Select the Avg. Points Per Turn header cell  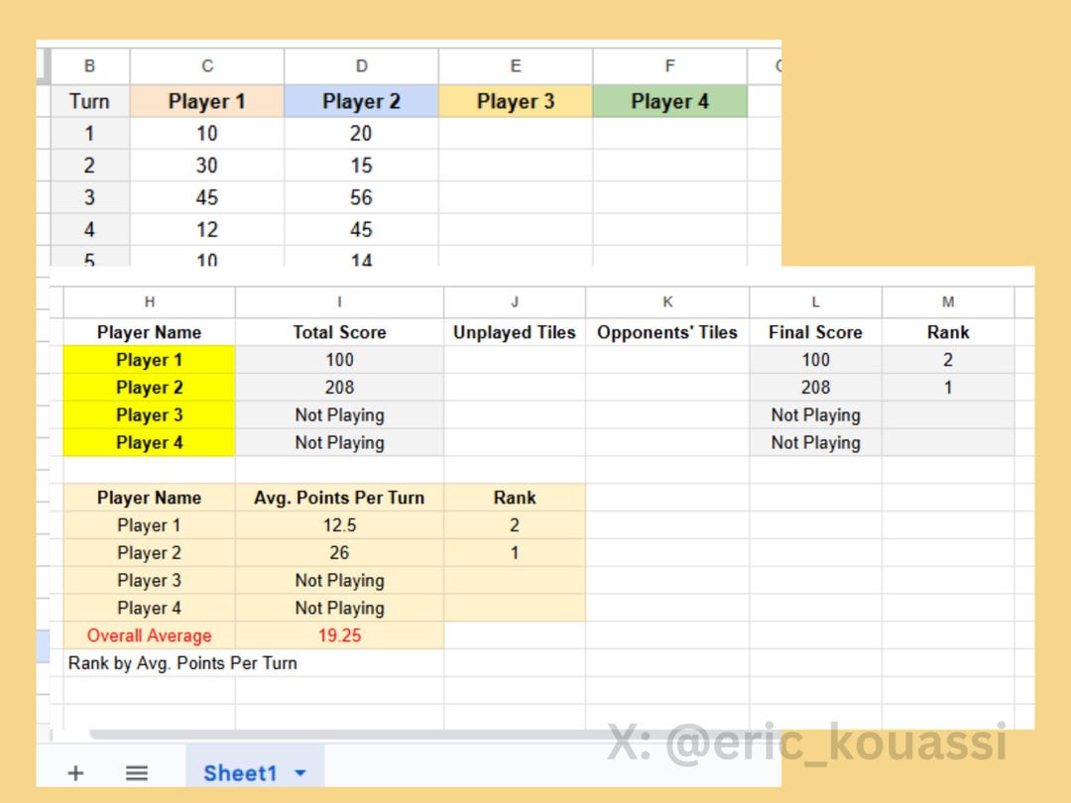[339, 497]
